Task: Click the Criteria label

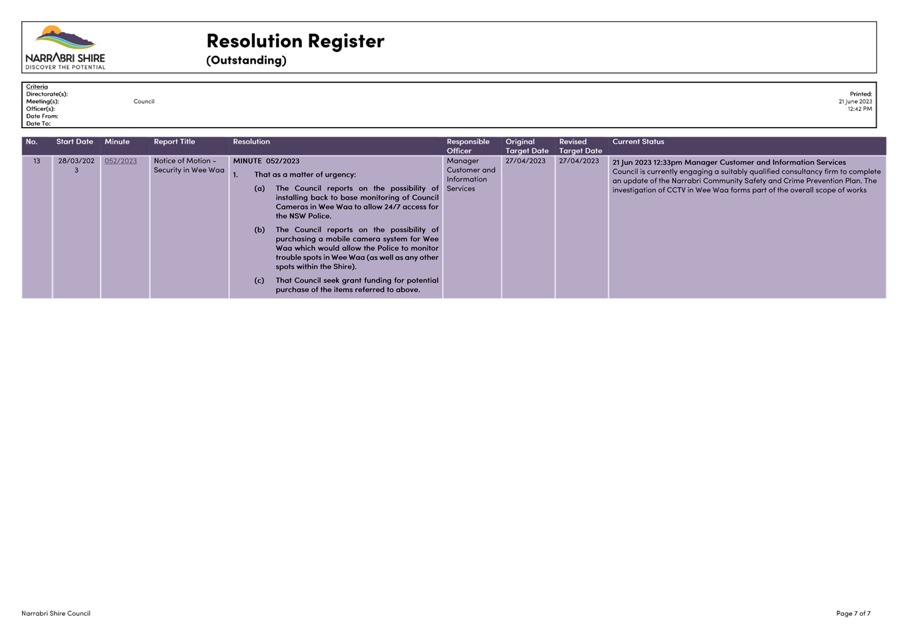Action: [x=37, y=86]
